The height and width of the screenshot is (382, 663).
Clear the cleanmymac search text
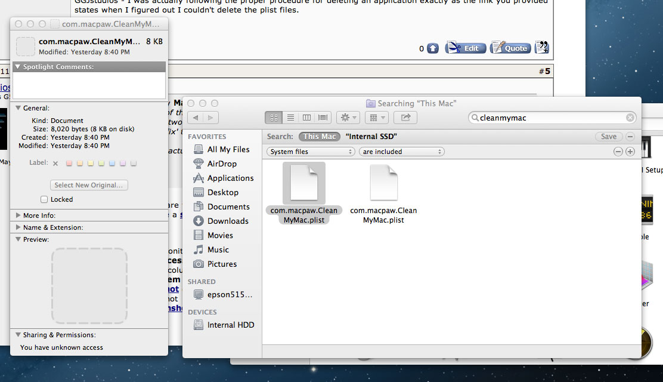630,118
